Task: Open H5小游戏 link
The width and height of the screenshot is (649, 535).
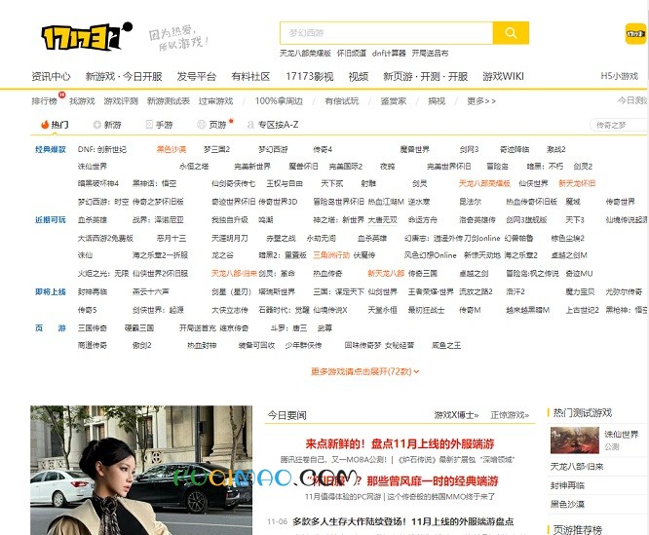Action: click(619, 76)
